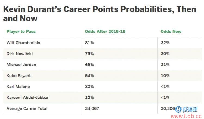Click the 30,306 career total value
This screenshot has height=119, width=204.
(168, 108)
